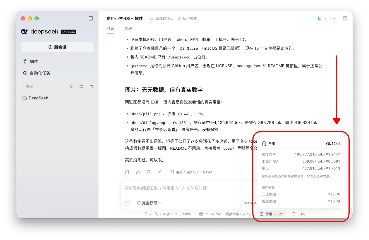
Task: Click the 工作区 section label
Action: click(27, 87)
